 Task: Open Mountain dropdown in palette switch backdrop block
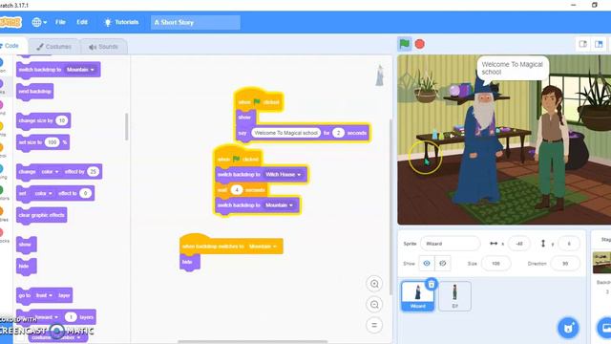click(x=80, y=70)
